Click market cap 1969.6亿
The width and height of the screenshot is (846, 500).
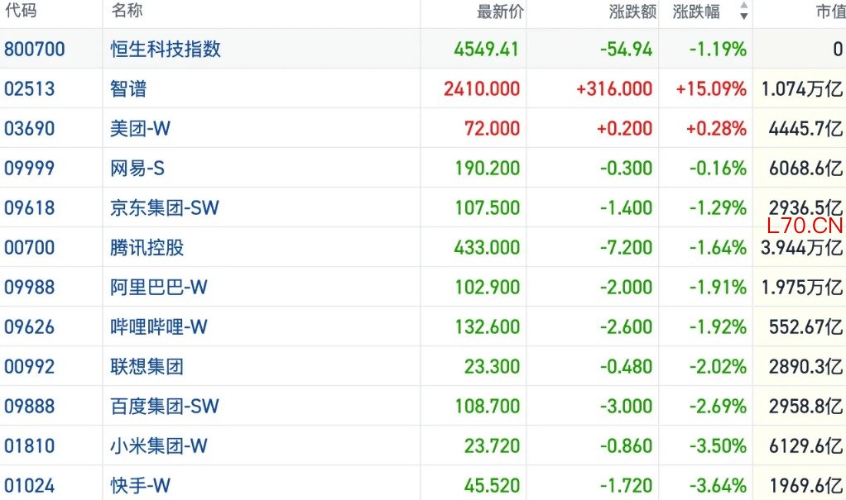point(806,486)
